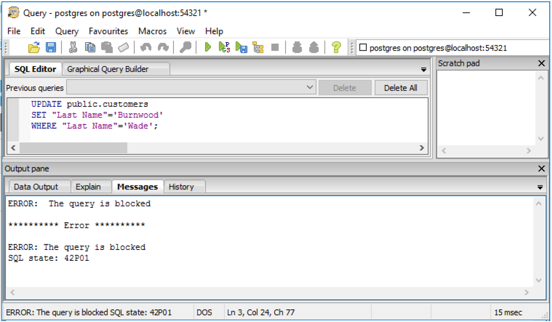Open the Macros menu

click(153, 31)
